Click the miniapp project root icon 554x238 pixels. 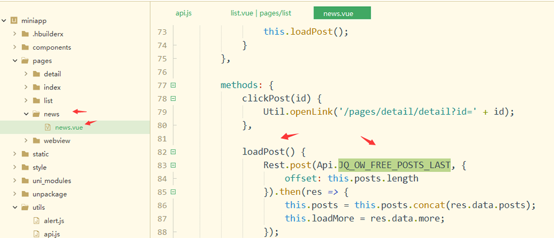click(x=14, y=20)
